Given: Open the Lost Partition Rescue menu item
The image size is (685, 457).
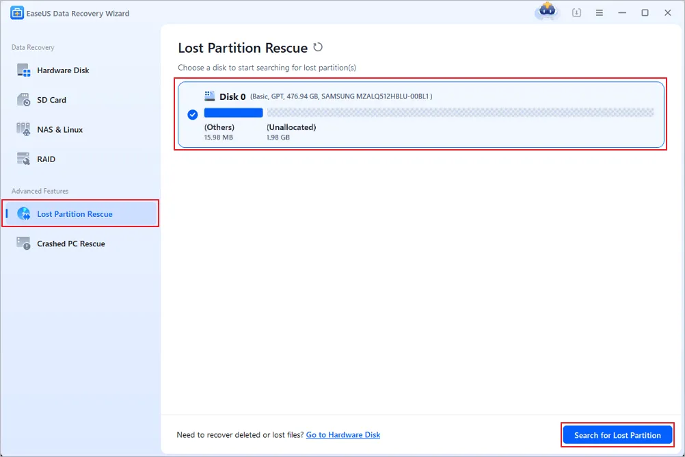Looking at the screenshot, I should [x=75, y=214].
